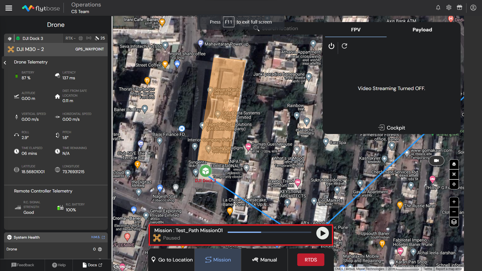Select the Go to Location mode
482x271 pixels.
click(x=172, y=260)
